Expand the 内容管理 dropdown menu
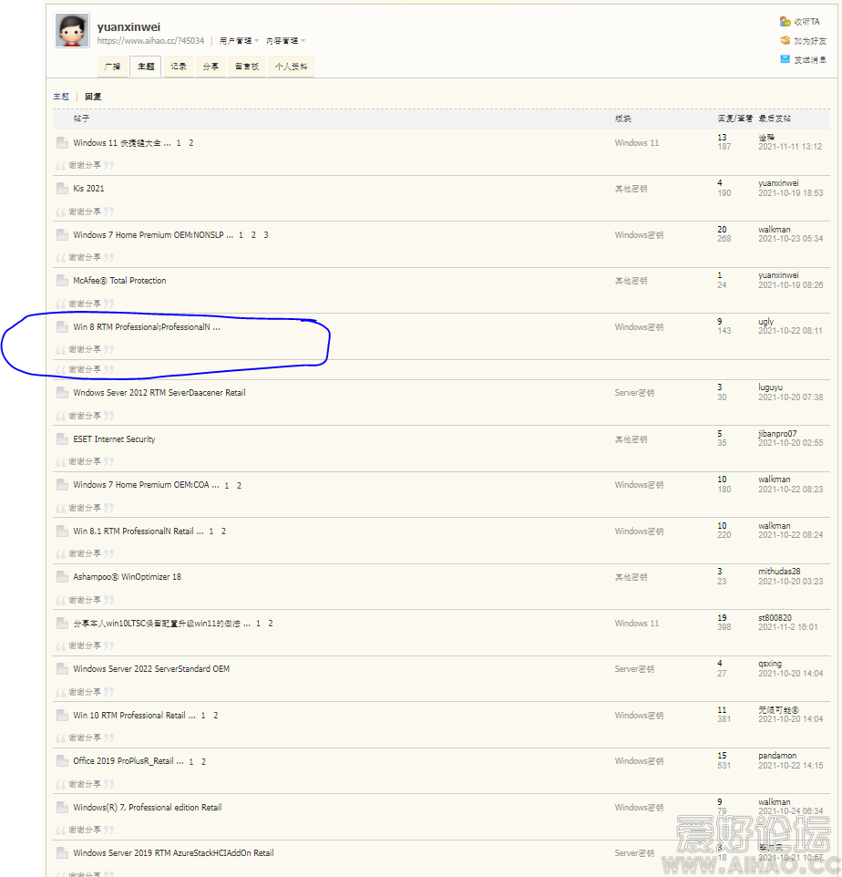This screenshot has height=877, width=842. [x=285, y=41]
